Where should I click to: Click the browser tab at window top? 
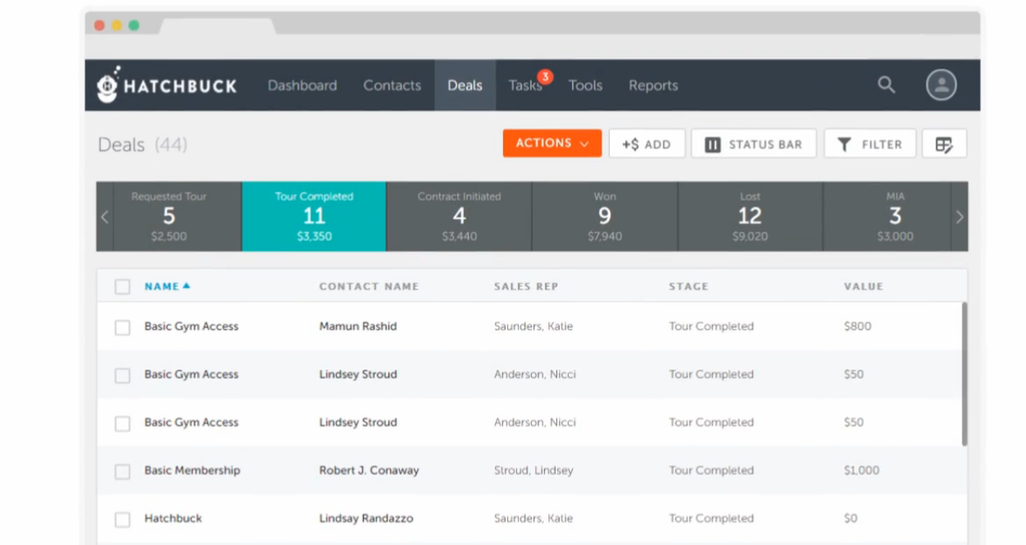pos(217,25)
